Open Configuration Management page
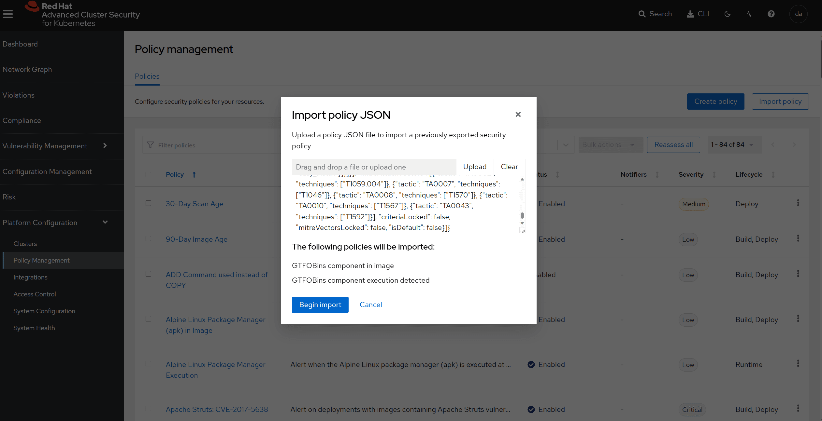This screenshot has height=421, width=822. [x=62, y=171]
